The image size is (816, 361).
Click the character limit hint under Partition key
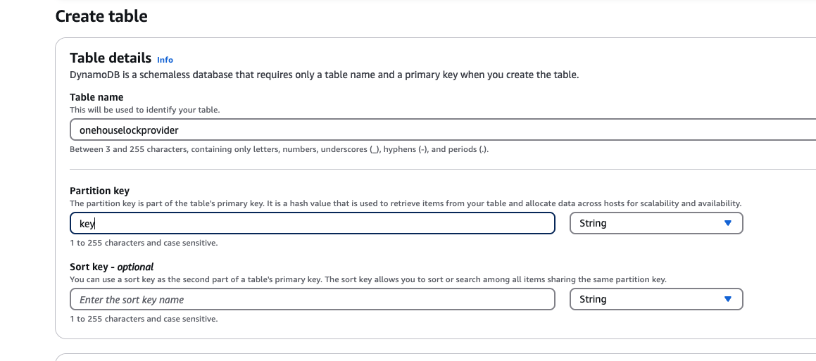pos(144,242)
